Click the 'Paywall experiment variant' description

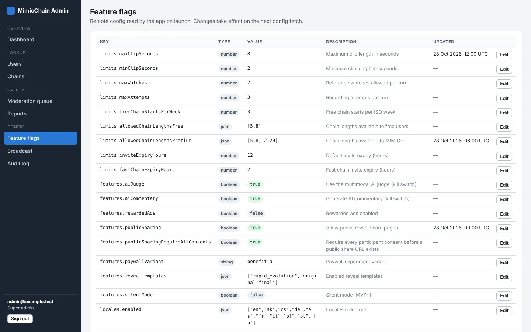357,262
